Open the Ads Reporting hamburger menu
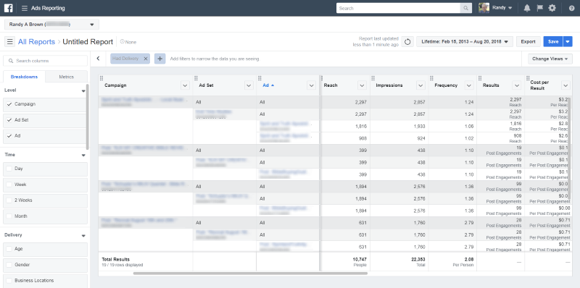The width and height of the screenshot is (580, 288). [x=25, y=8]
